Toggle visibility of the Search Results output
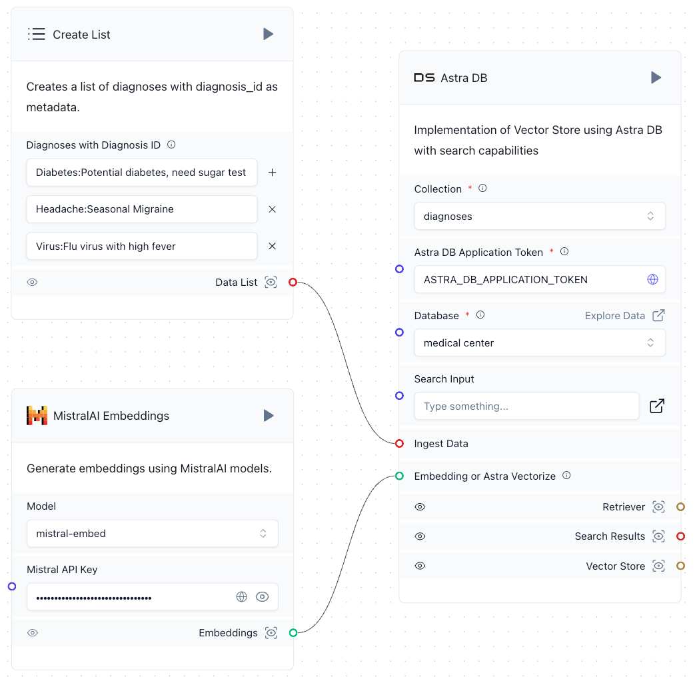Viewport: 695px width, 679px height. tap(420, 536)
